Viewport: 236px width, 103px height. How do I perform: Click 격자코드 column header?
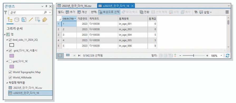click(103, 19)
